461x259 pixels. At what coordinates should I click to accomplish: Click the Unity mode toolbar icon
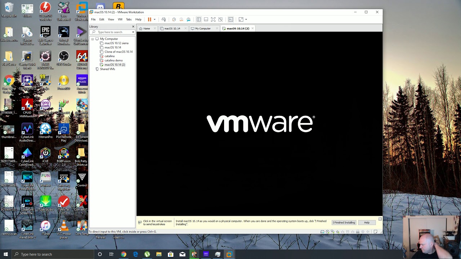(x=220, y=19)
